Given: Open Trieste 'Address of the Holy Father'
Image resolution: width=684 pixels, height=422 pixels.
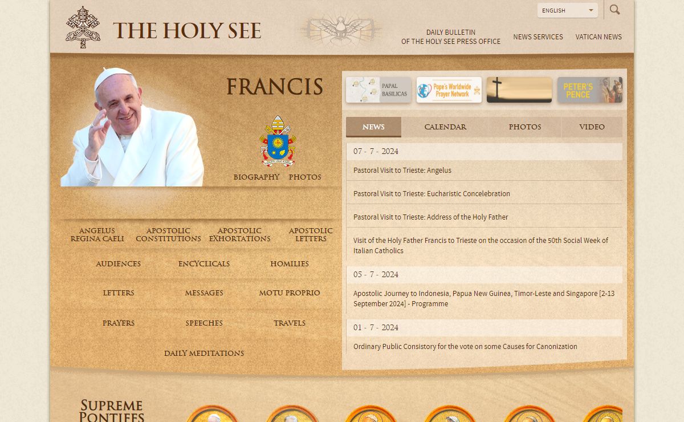Looking at the screenshot, I should pyautogui.click(x=430, y=217).
